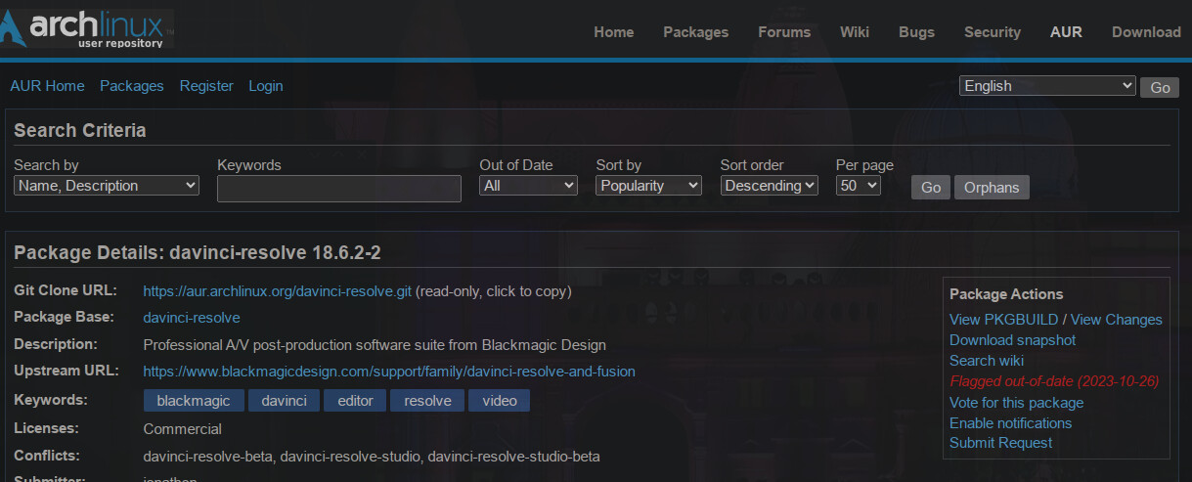Open Bugs in the top navigation

(916, 32)
